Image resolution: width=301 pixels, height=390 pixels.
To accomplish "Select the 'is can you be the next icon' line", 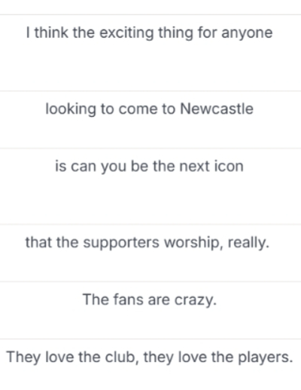I will pos(150,186).
